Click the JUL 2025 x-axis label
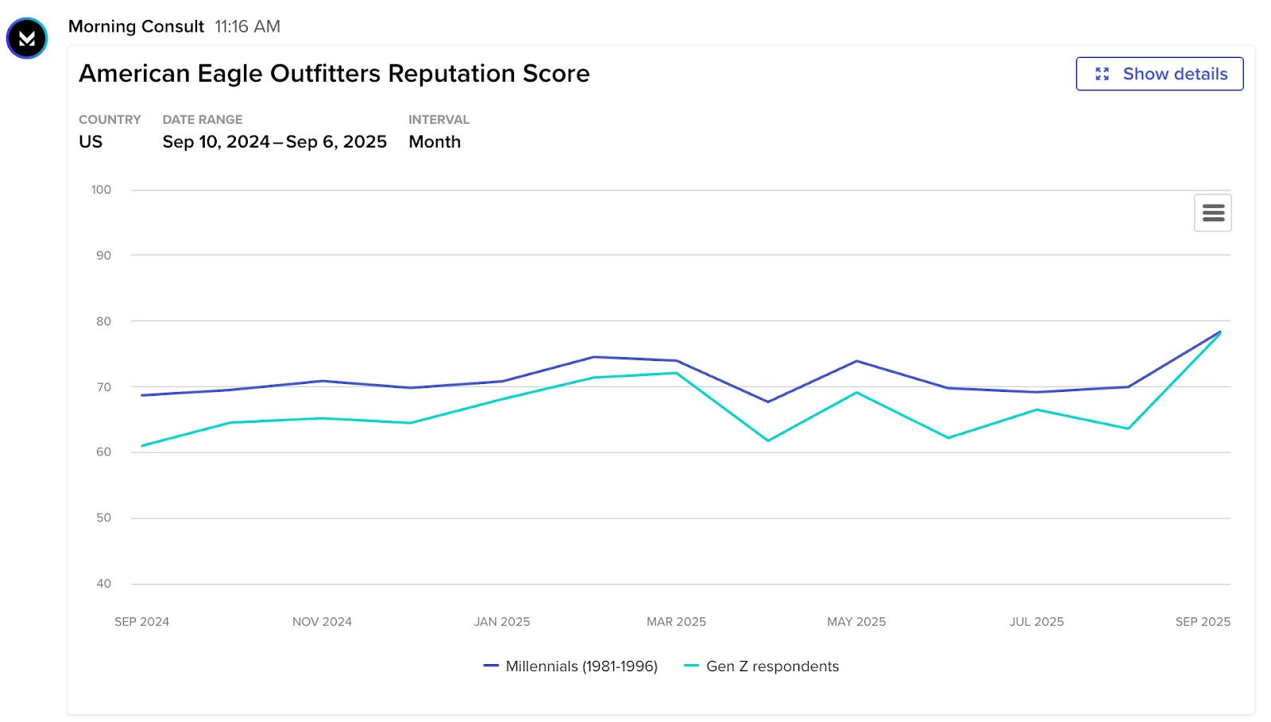Image resolution: width=1271 pixels, height=722 pixels. pyautogui.click(x=1037, y=622)
